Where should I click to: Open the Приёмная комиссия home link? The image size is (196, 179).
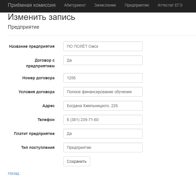click(31, 5)
